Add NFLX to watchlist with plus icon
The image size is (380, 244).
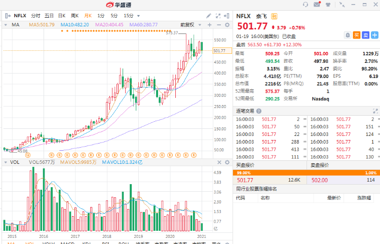[x=375, y=35]
